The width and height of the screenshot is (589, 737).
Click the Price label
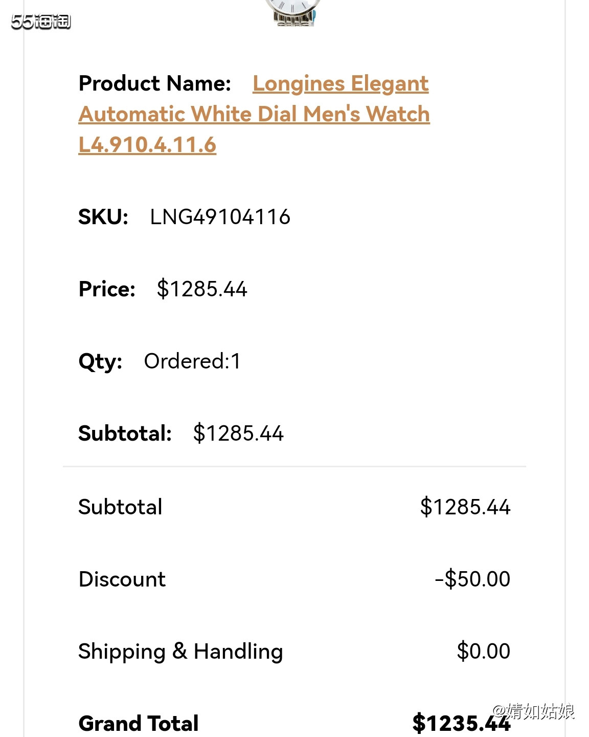click(x=107, y=289)
